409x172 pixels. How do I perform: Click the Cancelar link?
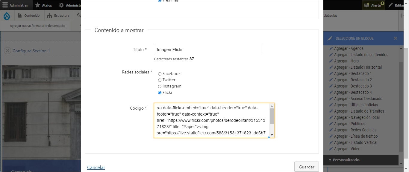[x=96, y=168]
